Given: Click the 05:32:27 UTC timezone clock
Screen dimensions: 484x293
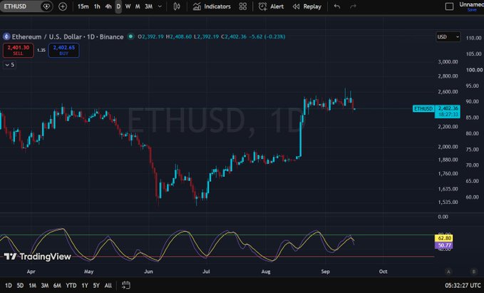Looking at the screenshot, I should click(463, 285).
